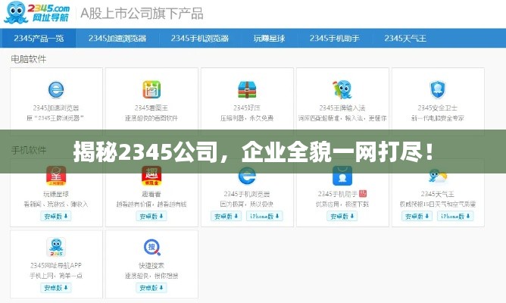Open the 2345产品一览 tab

[x=39, y=39]
